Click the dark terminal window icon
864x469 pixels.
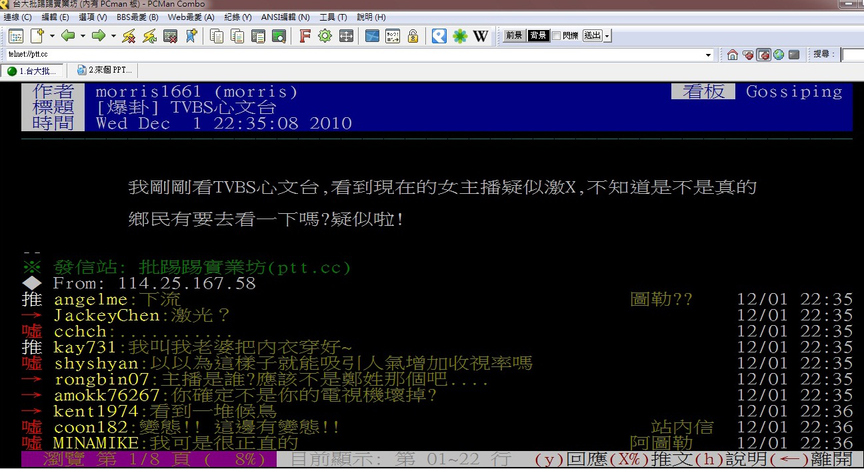point(794,55)
